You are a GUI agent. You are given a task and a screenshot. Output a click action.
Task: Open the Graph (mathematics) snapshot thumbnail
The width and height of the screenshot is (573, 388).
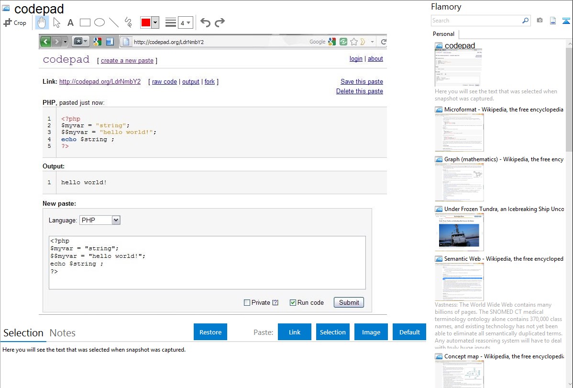tap(459, 182)
